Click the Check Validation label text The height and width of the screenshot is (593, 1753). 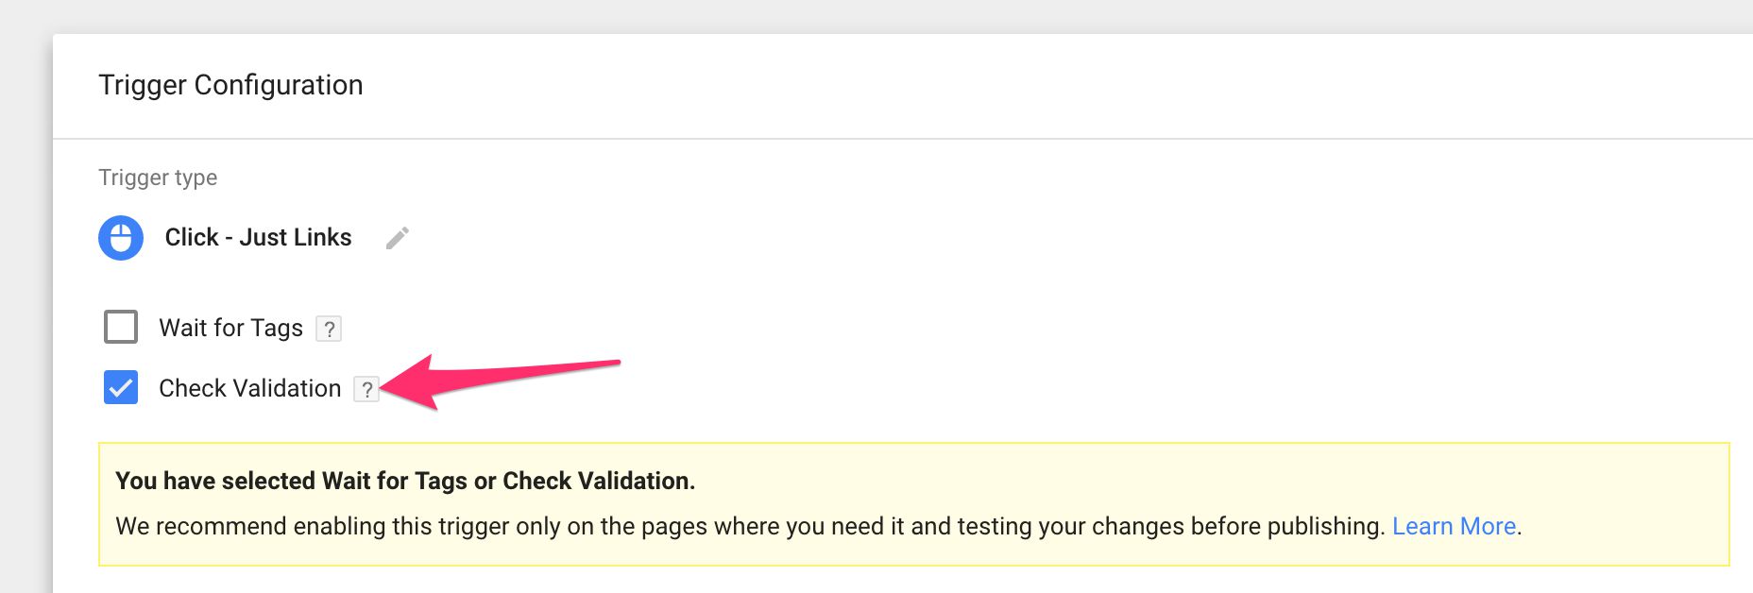[250, 388]
